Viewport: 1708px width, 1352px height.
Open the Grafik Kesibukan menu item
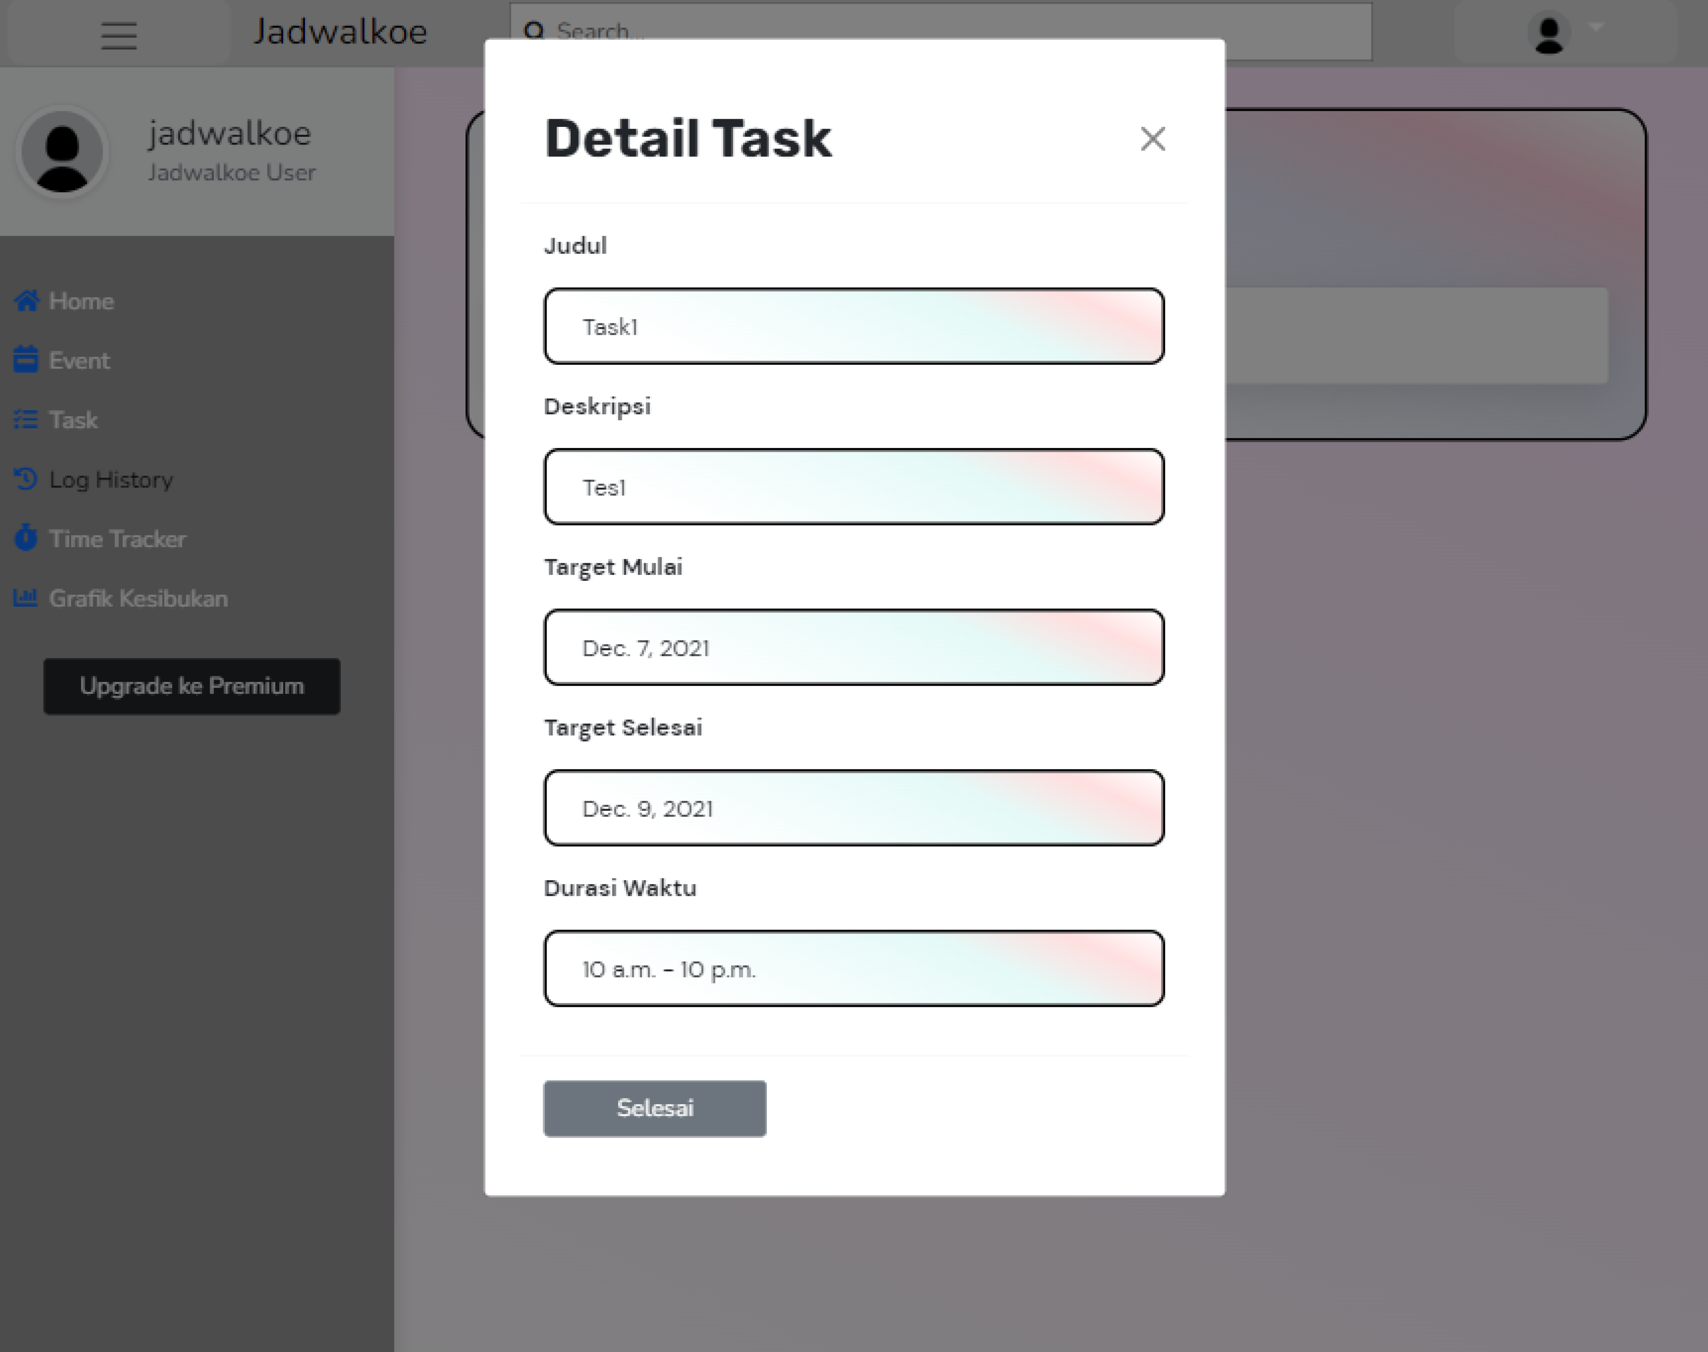(139, 598)
